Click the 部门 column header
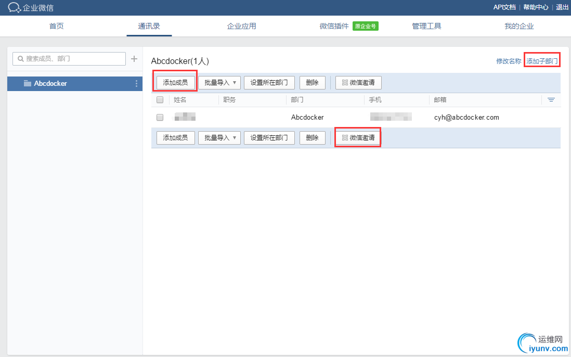The width and height of the screenshot is (571, 357). [x=297, y=100]
